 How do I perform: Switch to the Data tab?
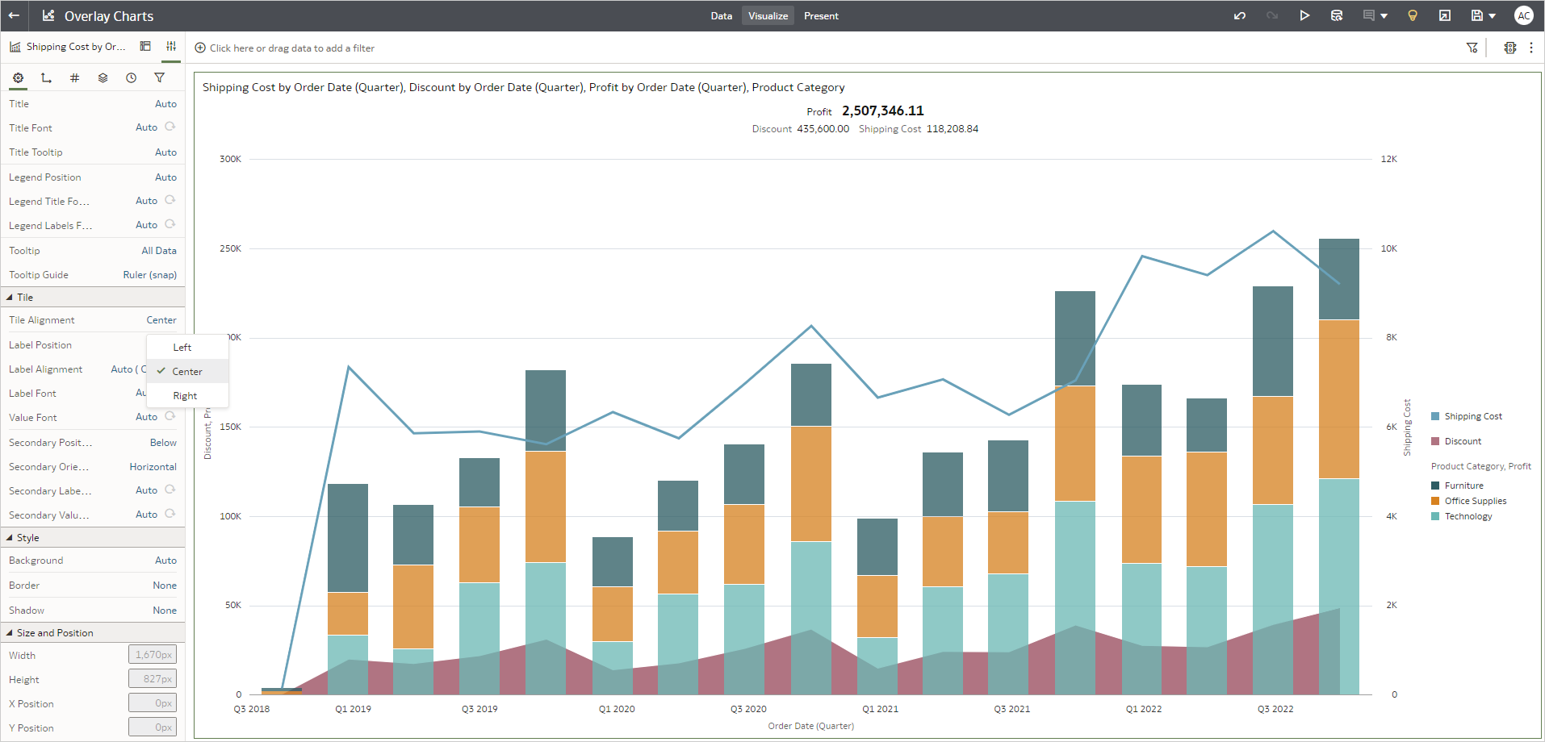click(721, 15)
